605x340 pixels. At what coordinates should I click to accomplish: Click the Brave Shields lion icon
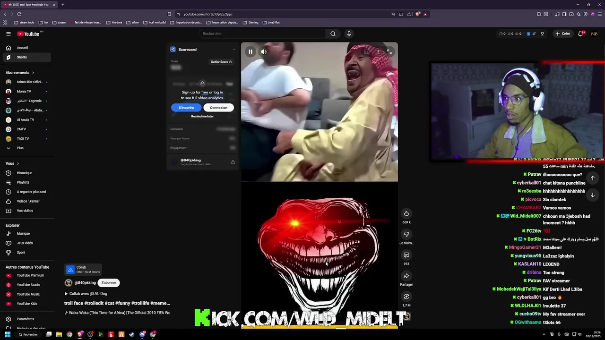click(x=417, y=14)
